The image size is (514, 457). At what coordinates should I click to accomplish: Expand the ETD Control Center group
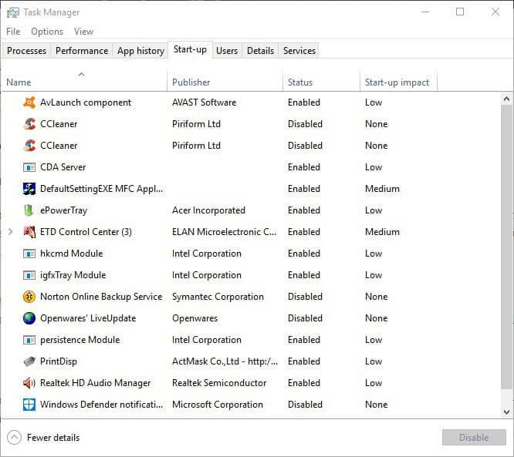point(10,232)
